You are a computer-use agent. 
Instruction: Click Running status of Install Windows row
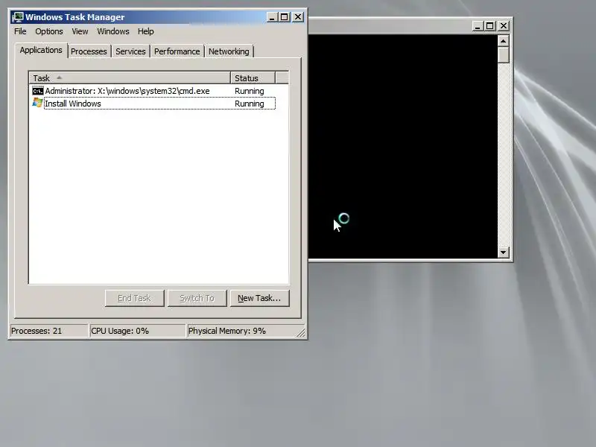[250, 104]
